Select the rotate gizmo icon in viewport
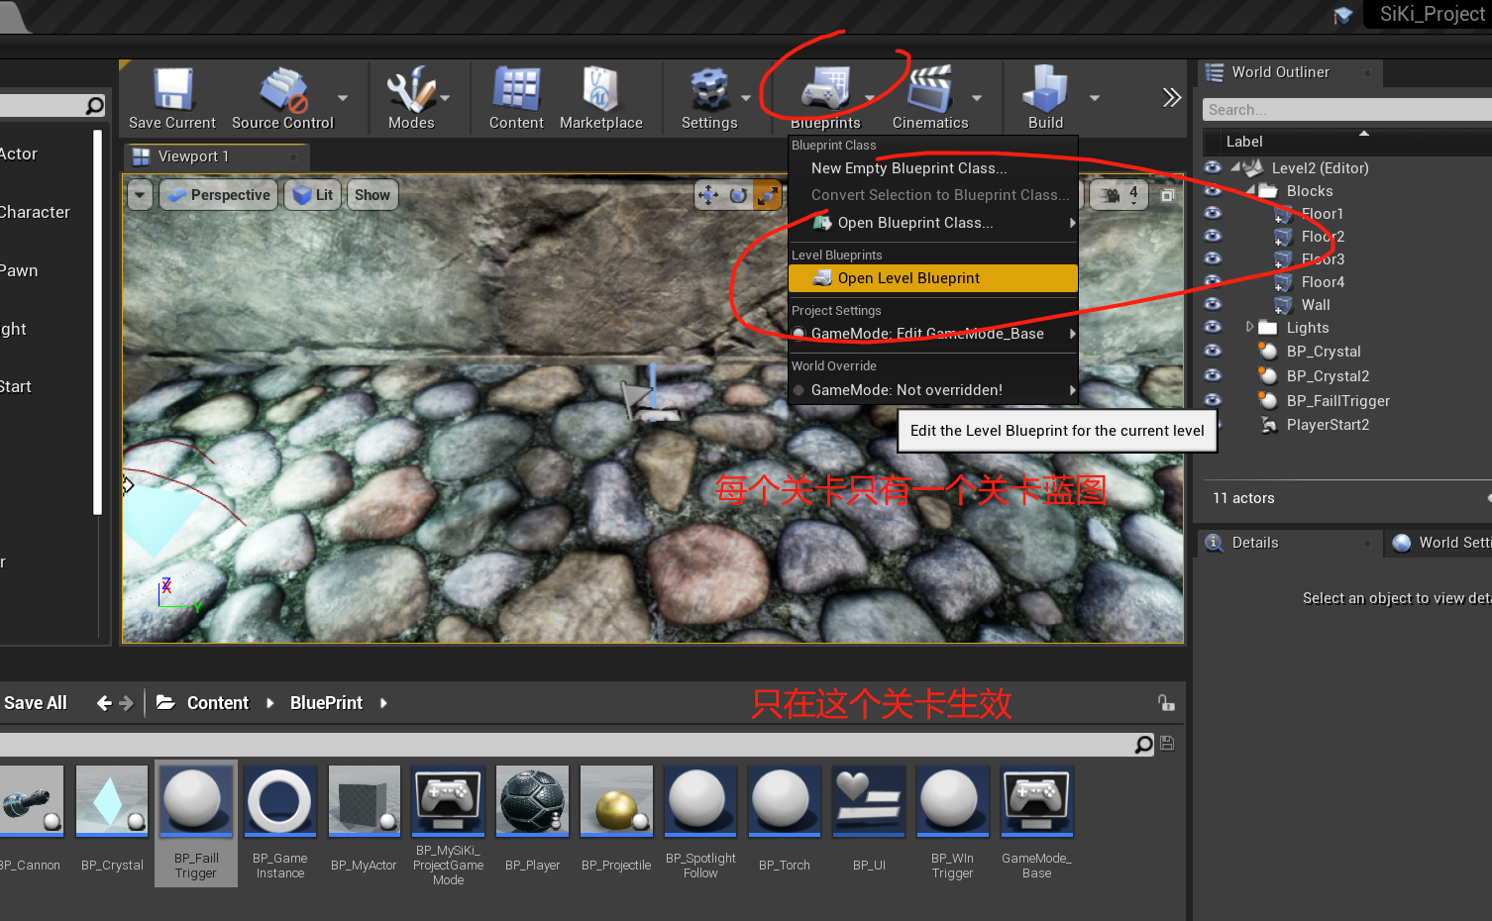This screenshot has height=921, width=1492. (738, 195)
